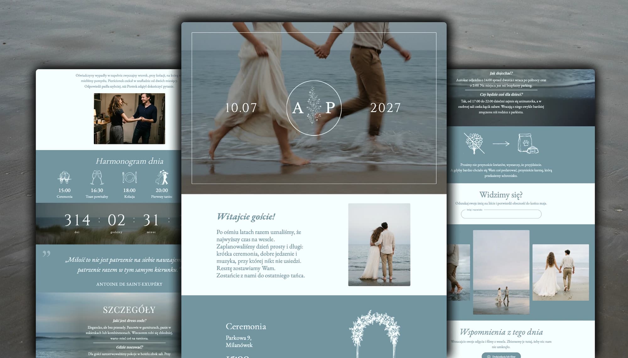Click the 02 godziny countdown number

(116, 220)
